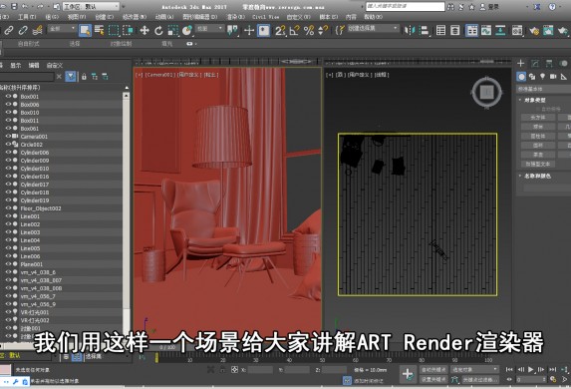Screen dimensions: 571x389
Task: Open the Hierarchy panel tab
Action: pyautogui.click(x=549, y=64)
